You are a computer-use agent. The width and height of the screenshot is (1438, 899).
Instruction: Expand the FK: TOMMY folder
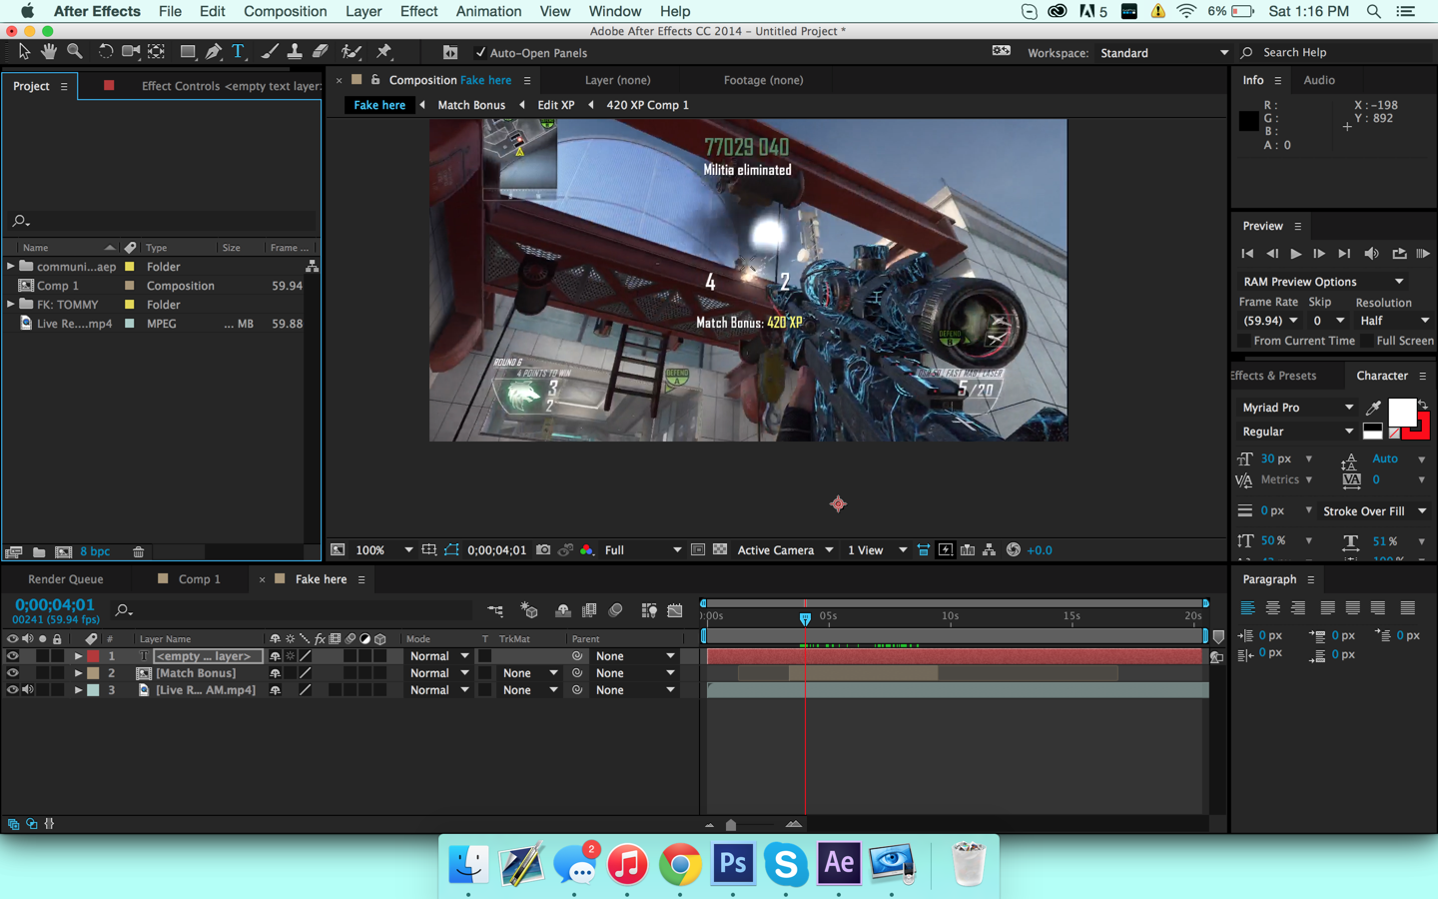point(11,305)
